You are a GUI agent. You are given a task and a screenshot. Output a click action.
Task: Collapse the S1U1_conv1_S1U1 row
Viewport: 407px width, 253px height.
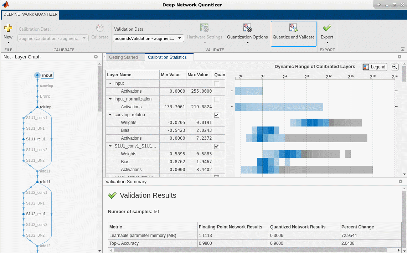pos(110,146)
